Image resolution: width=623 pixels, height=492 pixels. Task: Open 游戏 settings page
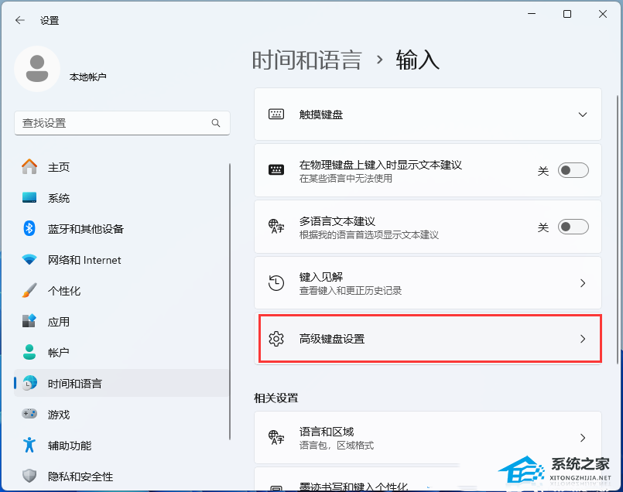122,414
